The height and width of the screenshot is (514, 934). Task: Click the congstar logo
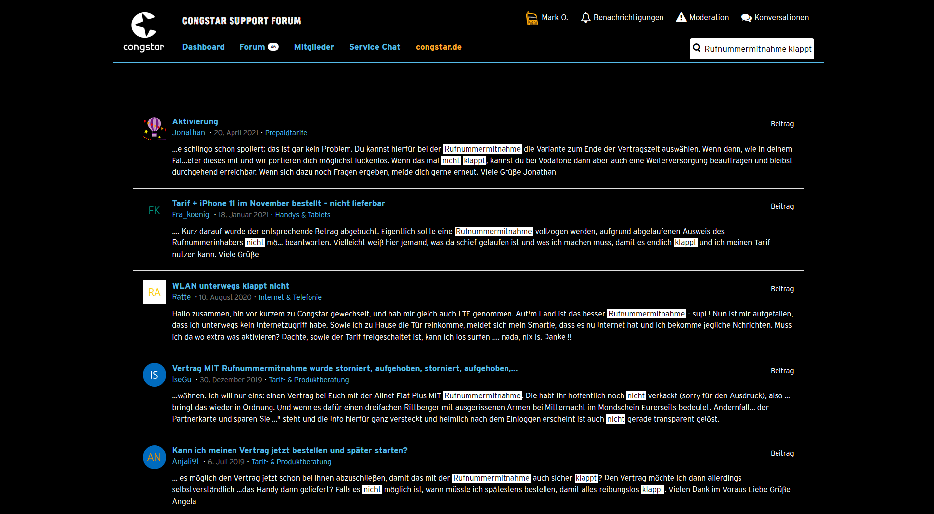click(144, 32)
